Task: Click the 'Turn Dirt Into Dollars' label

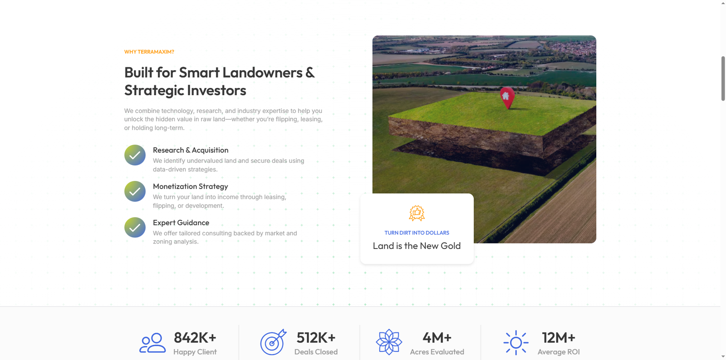Action: 417,233
